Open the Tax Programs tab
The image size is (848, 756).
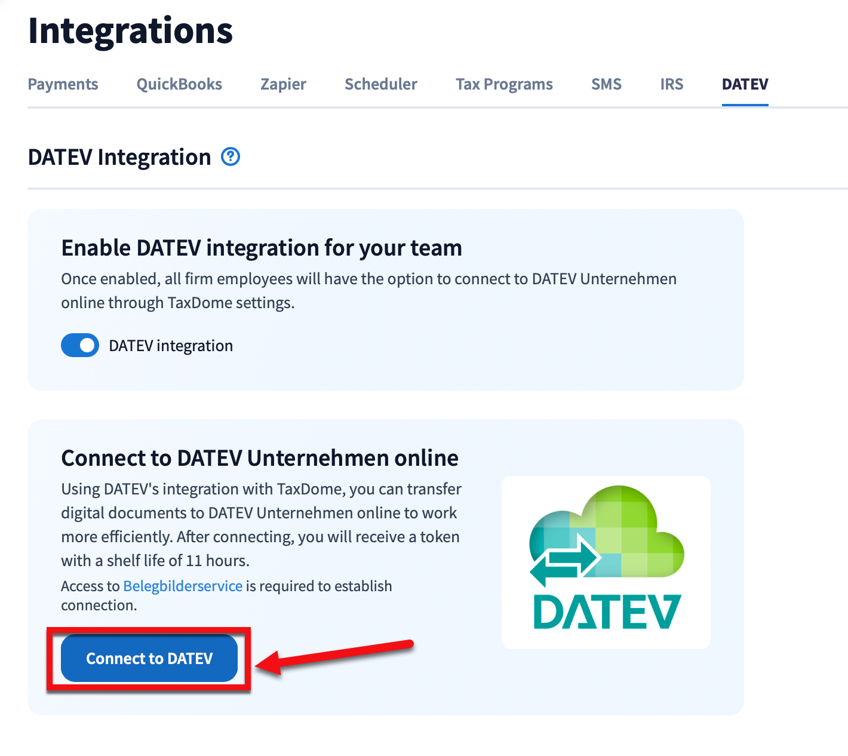click(504, 84)
